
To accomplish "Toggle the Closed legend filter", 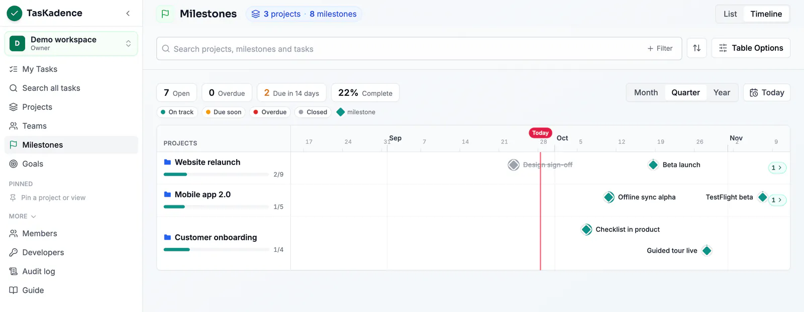I will 313,112.
